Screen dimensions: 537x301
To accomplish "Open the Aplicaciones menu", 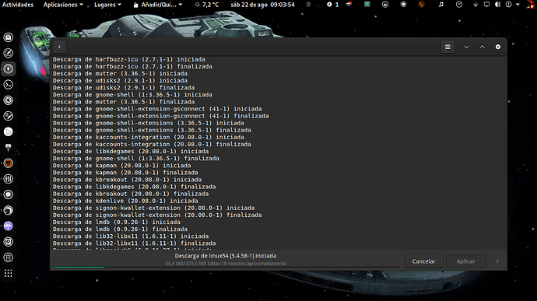I will click(63, 5).
